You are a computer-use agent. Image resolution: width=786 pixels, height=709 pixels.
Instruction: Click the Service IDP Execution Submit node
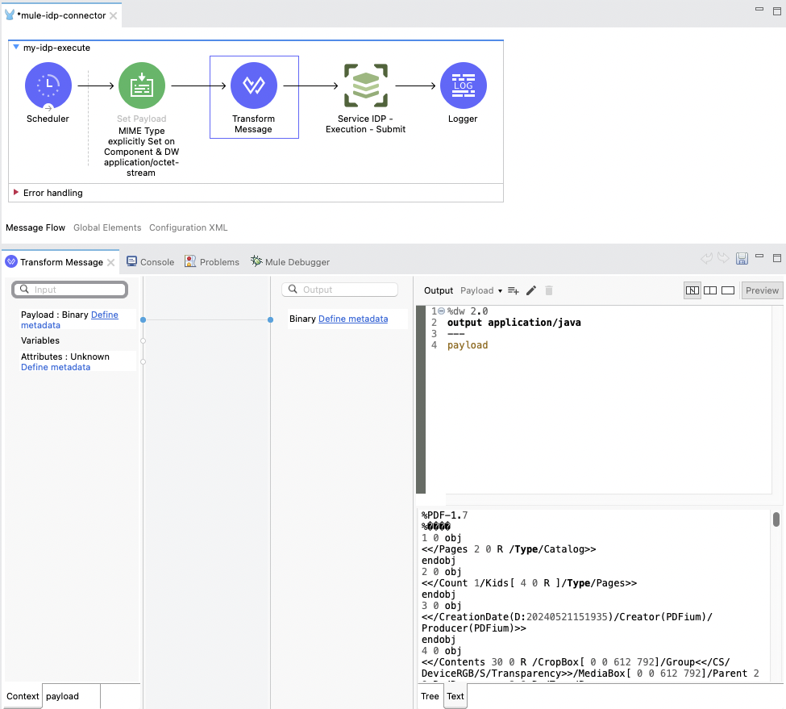[x=365, y=85]
